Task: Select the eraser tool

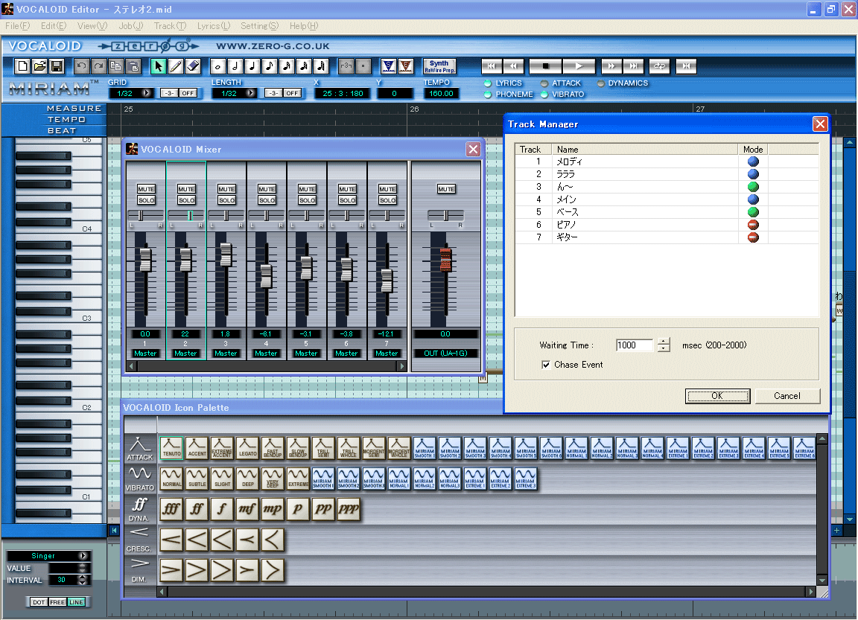Action: click(193, 67)
